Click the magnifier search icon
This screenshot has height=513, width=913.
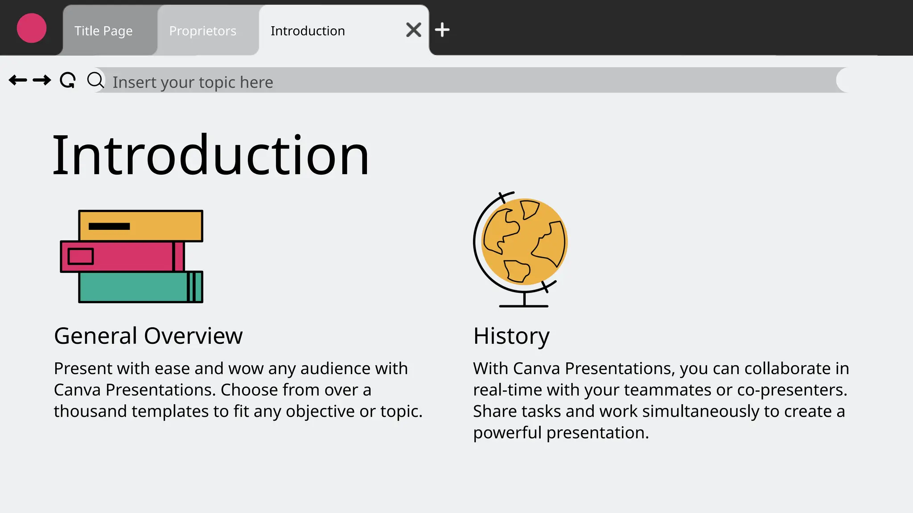(x=95, y=81)
